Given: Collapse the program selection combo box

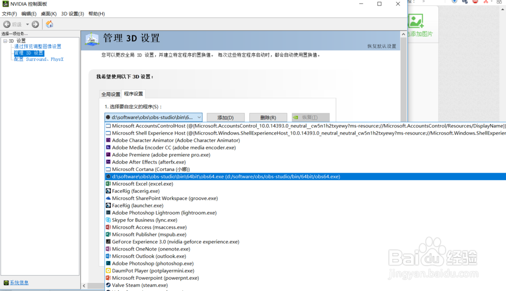Looking at the screenshot, I should click(x=199, y=117).
